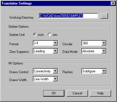This screenshot has height=102, width=117.
Task: Click the Working Directory path field
Action: pyautogui.click(x=69, y=16)
